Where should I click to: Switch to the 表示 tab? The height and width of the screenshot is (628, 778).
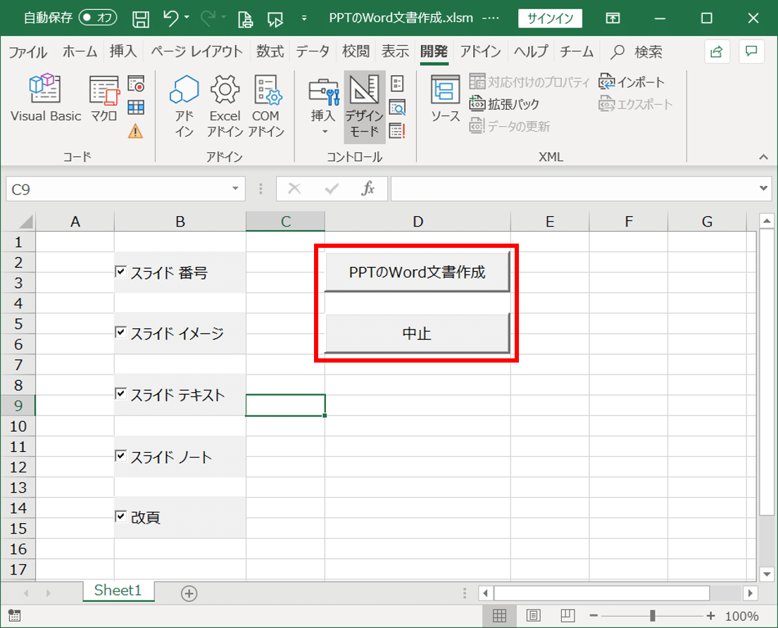pos(396,51)
